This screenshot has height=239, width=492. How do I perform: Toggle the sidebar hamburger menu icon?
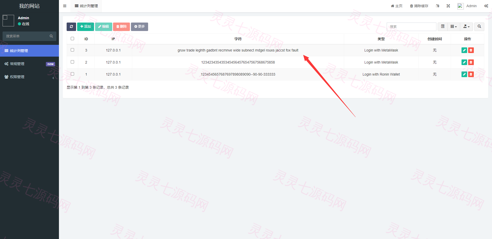[x=65, y=6]
